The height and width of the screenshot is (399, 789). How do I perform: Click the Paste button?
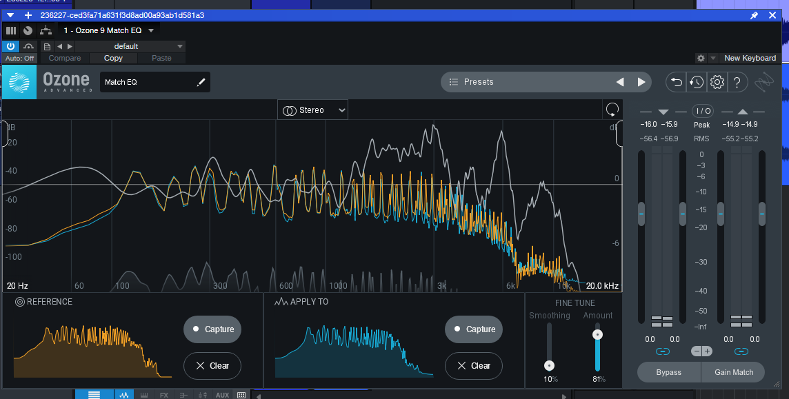click(x=161, y=59)
